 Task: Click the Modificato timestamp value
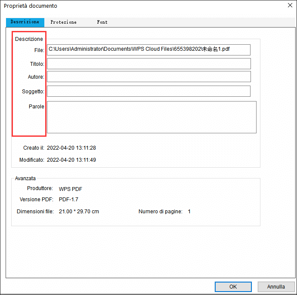tap(71, 160)
